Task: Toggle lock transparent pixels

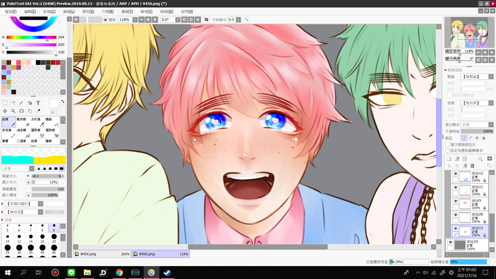Action: [x=464, y=138]
